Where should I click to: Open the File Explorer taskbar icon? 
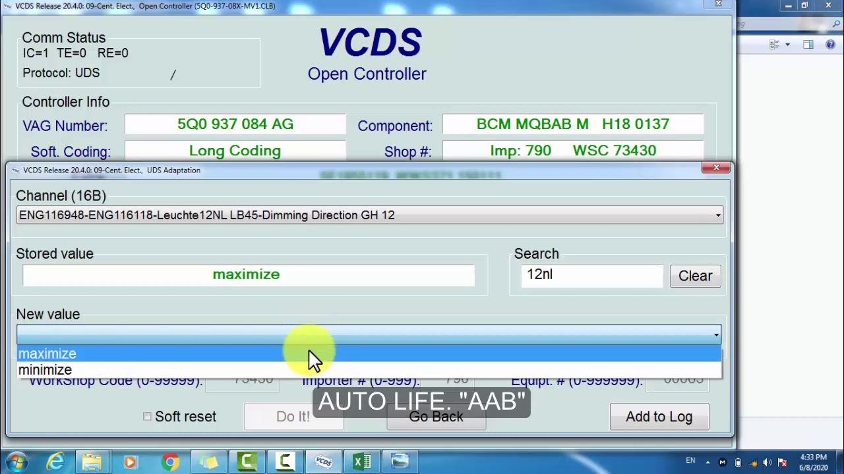coord(92,461)
